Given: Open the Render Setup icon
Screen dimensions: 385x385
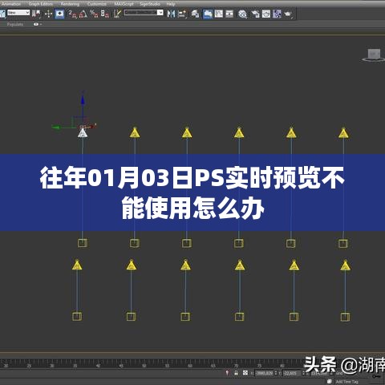Looking at the screenshot, I should pos(255,14).
